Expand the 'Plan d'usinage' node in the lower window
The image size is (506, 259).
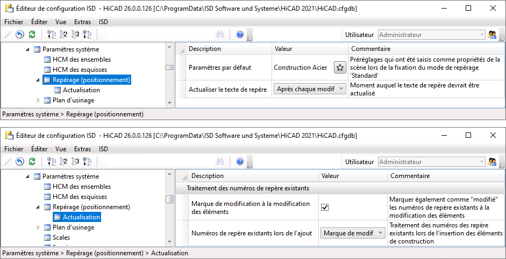(x=39, y=227)
